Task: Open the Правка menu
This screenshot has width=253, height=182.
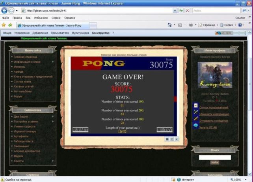Action: coord(17,18)
